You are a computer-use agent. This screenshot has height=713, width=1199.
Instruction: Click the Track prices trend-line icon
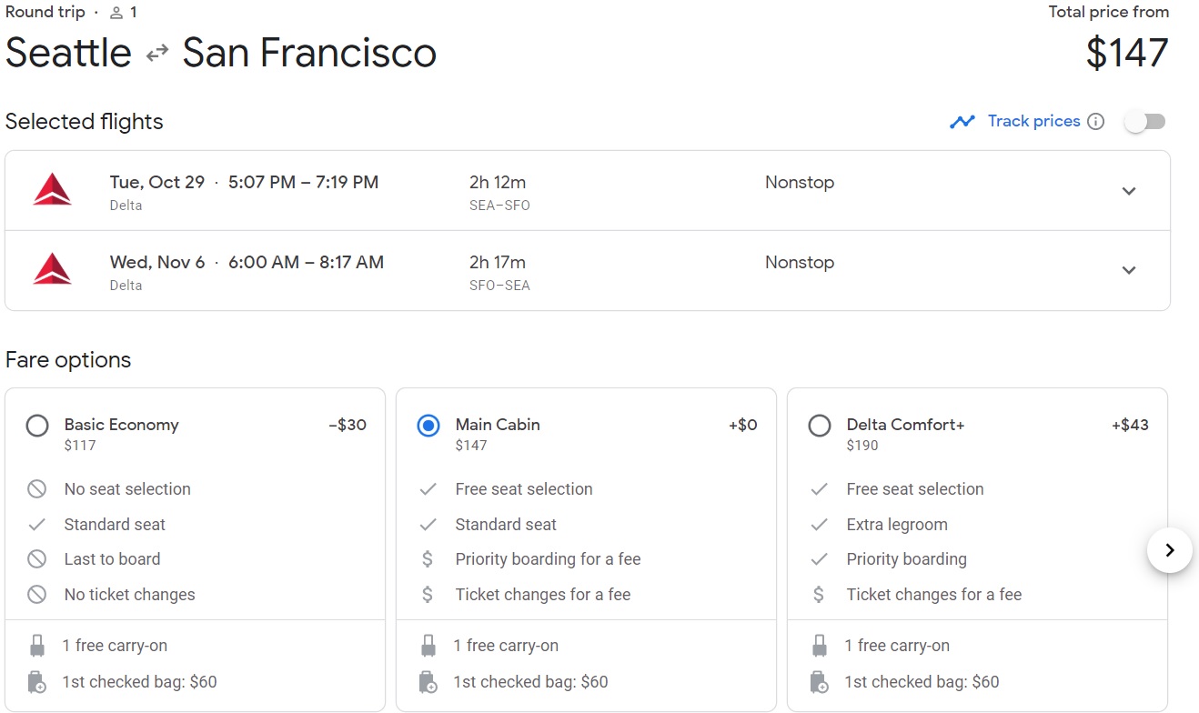962,122
